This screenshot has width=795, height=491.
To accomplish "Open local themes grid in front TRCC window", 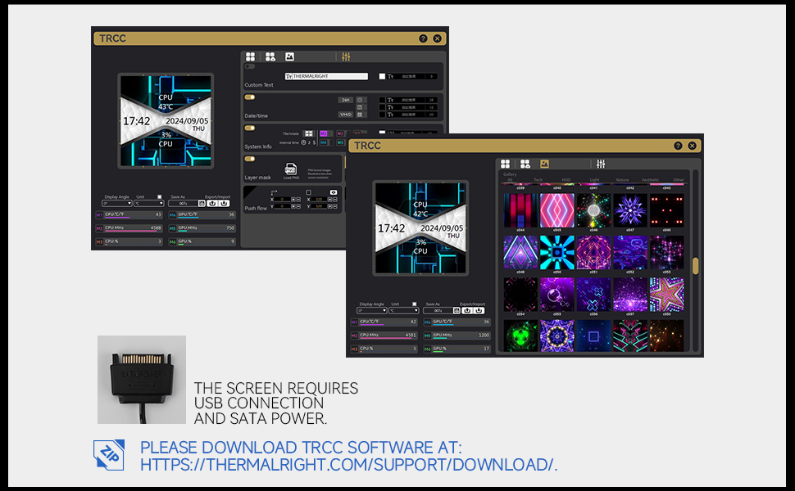I will tap(506, 164).
